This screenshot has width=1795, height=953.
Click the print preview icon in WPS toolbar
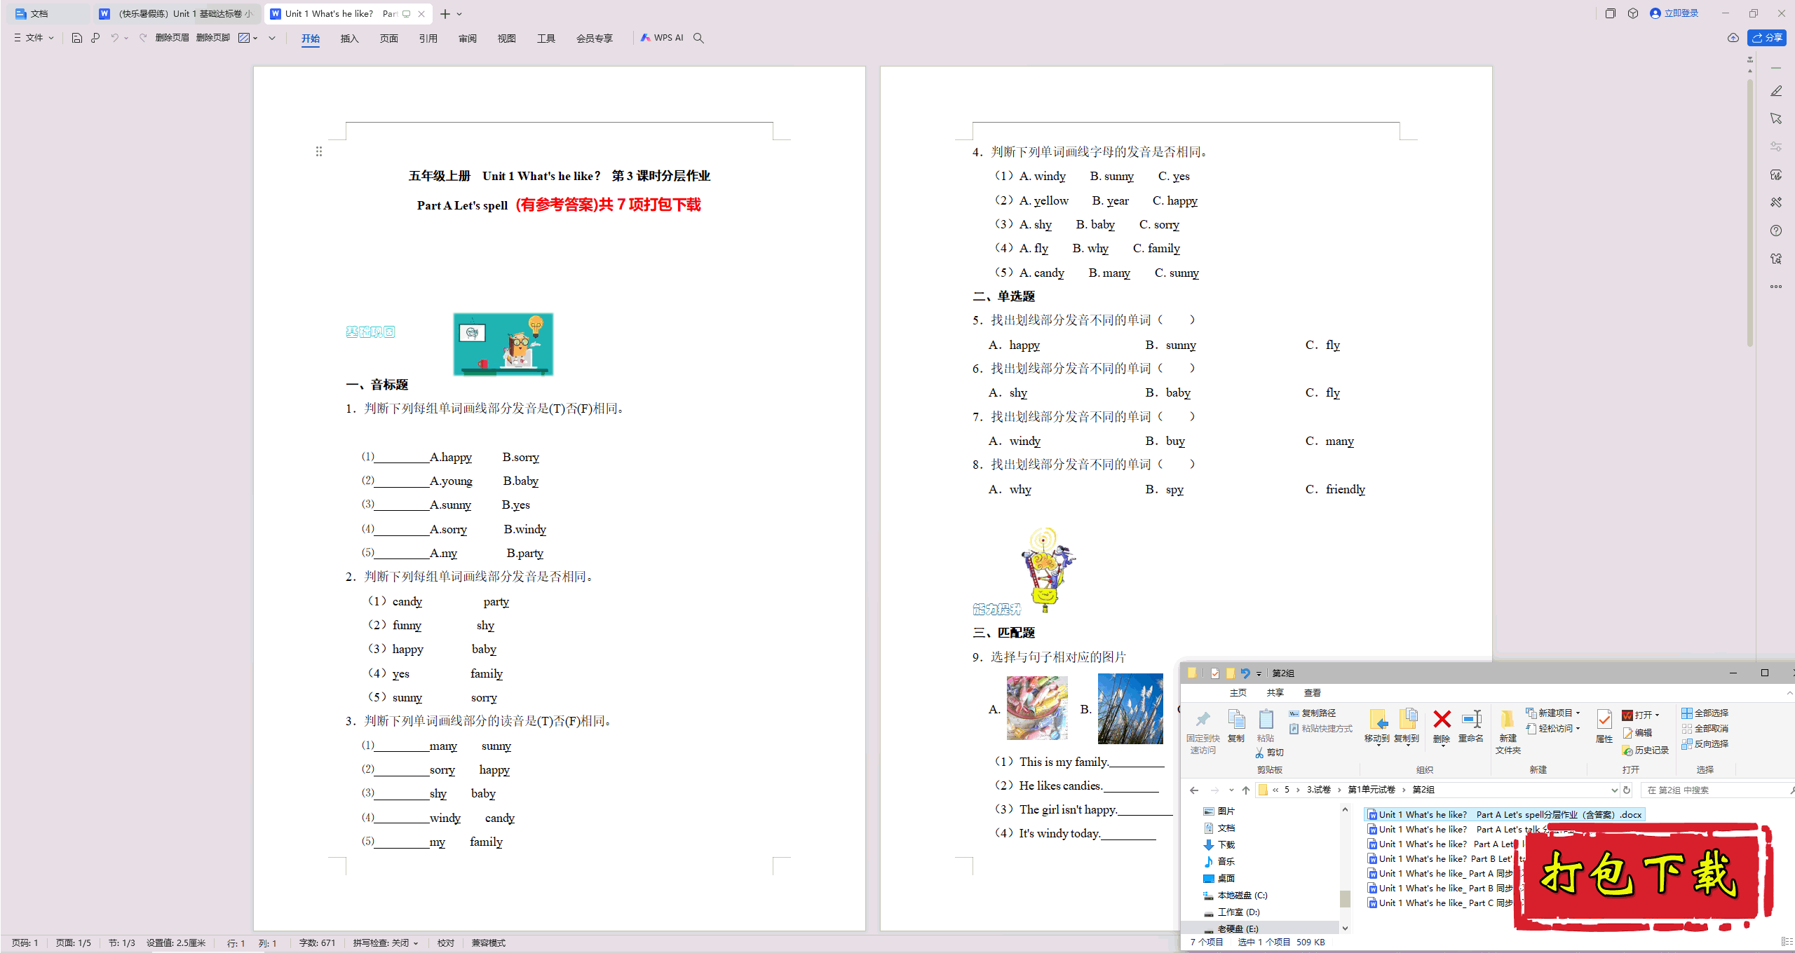95,38
